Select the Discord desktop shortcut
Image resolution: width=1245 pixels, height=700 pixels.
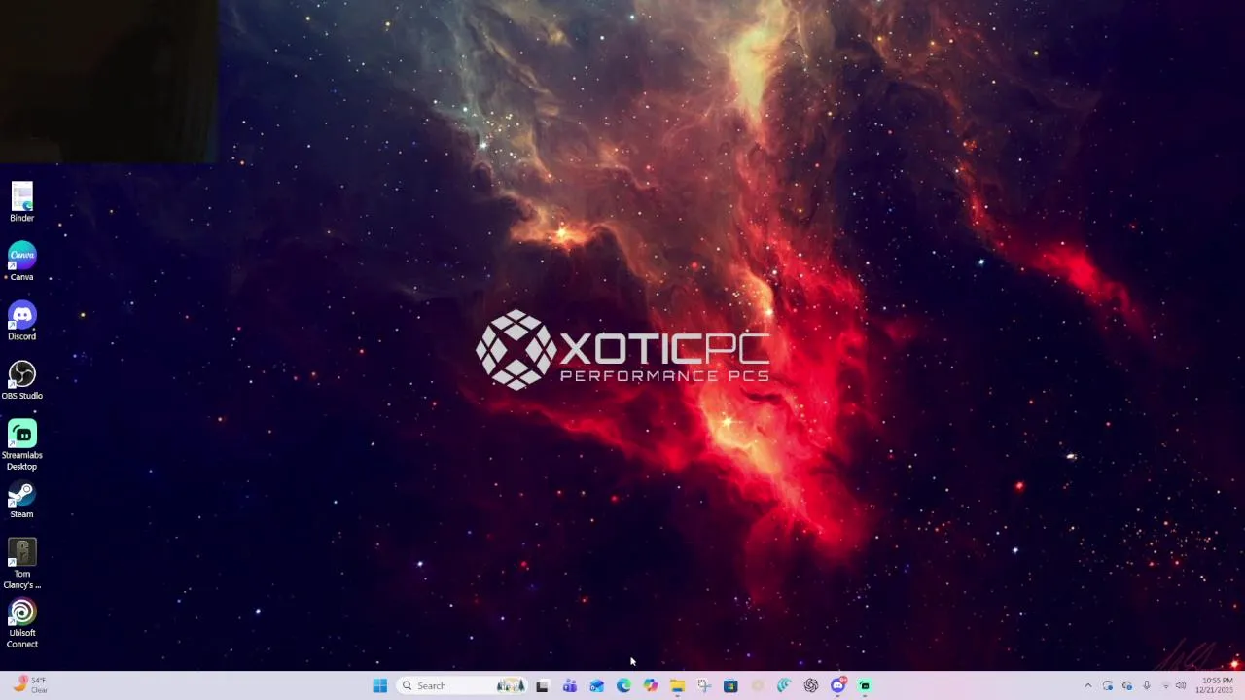(21, 321)
